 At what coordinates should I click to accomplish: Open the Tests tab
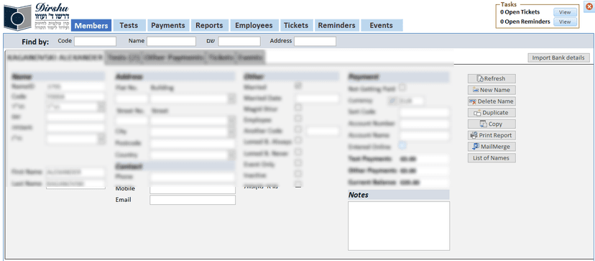point(129,25)
